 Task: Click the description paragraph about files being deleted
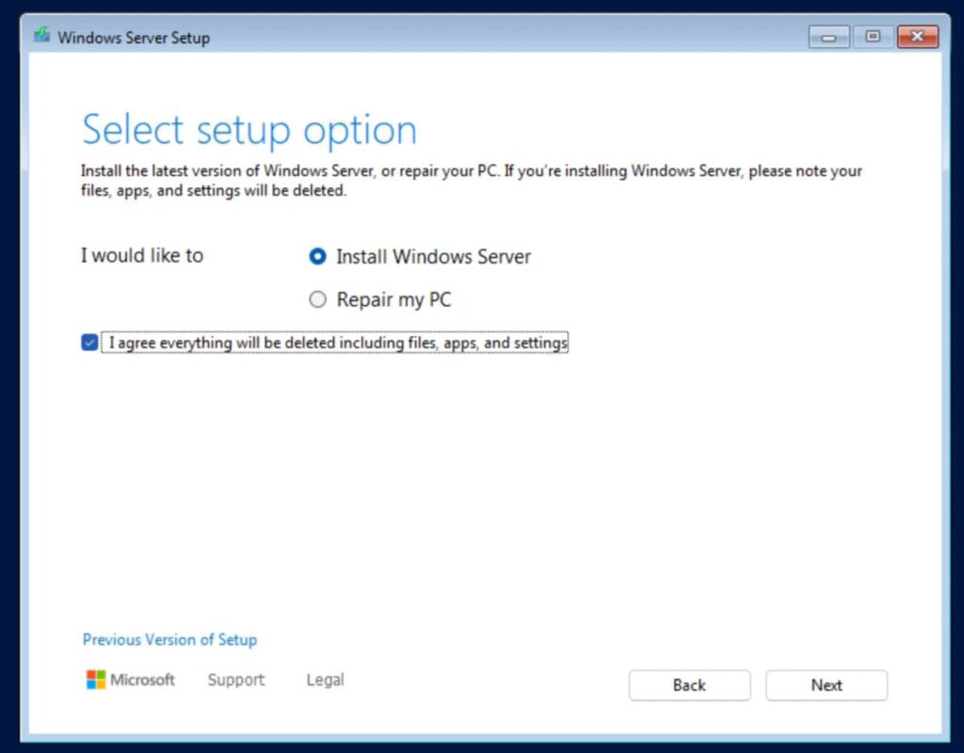coord(471,181)
